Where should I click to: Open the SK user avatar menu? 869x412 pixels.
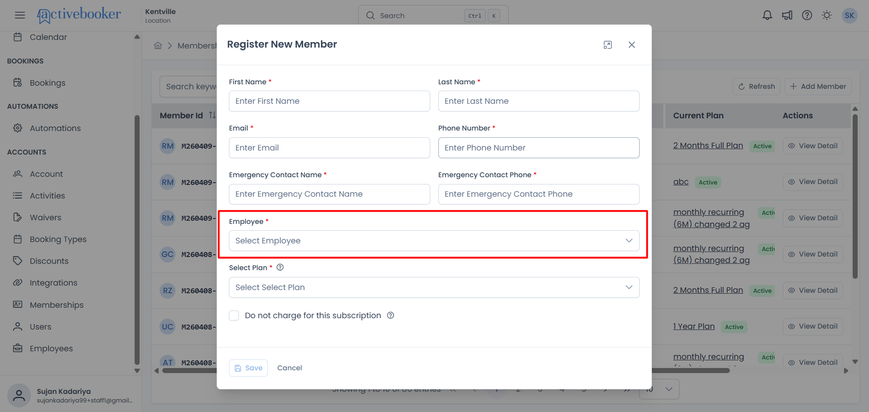click(849, 15)
